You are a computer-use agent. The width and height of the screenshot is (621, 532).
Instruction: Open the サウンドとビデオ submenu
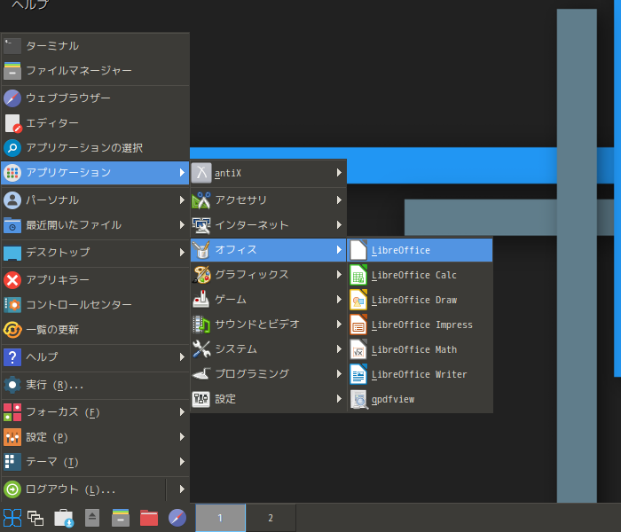click(268, 325)
